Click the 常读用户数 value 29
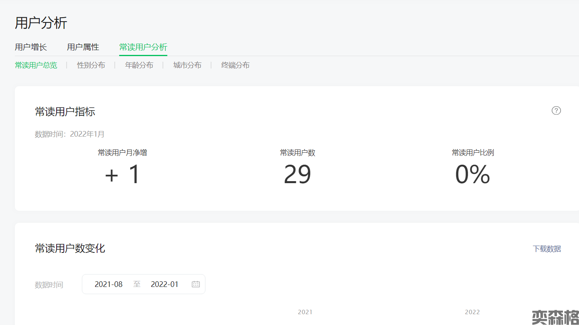This screenshot has height=325, width=579. pyautogui.click(x=297, y=175)
